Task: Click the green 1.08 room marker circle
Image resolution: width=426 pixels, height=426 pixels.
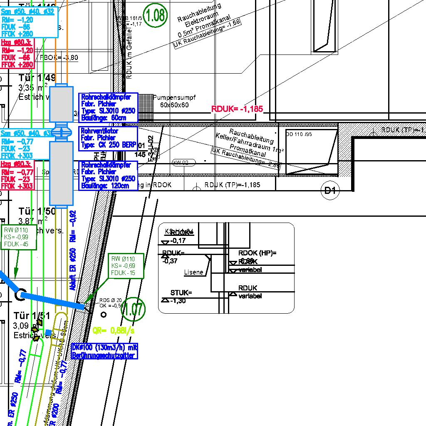Action: pos(156,16)
